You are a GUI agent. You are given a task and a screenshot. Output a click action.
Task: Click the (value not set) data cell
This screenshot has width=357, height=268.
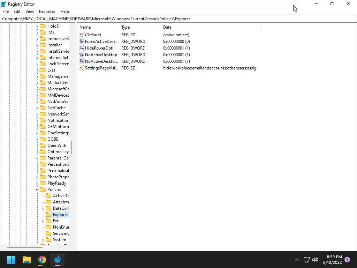[176, 35]
